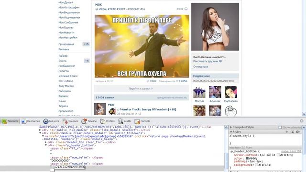Expand padding property shorthand
The height and width of the screenshot is (172, 306).
click(249, 161)
